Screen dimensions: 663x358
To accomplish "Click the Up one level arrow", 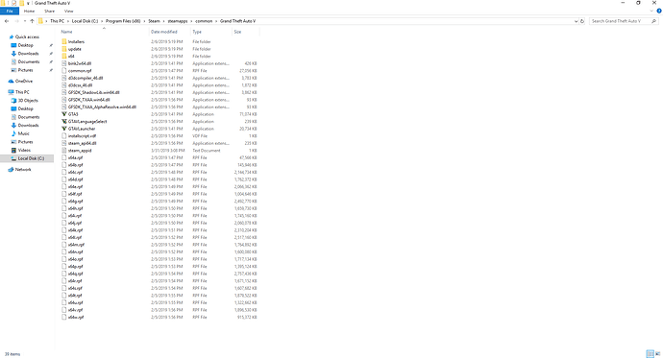I will [32, 21].
